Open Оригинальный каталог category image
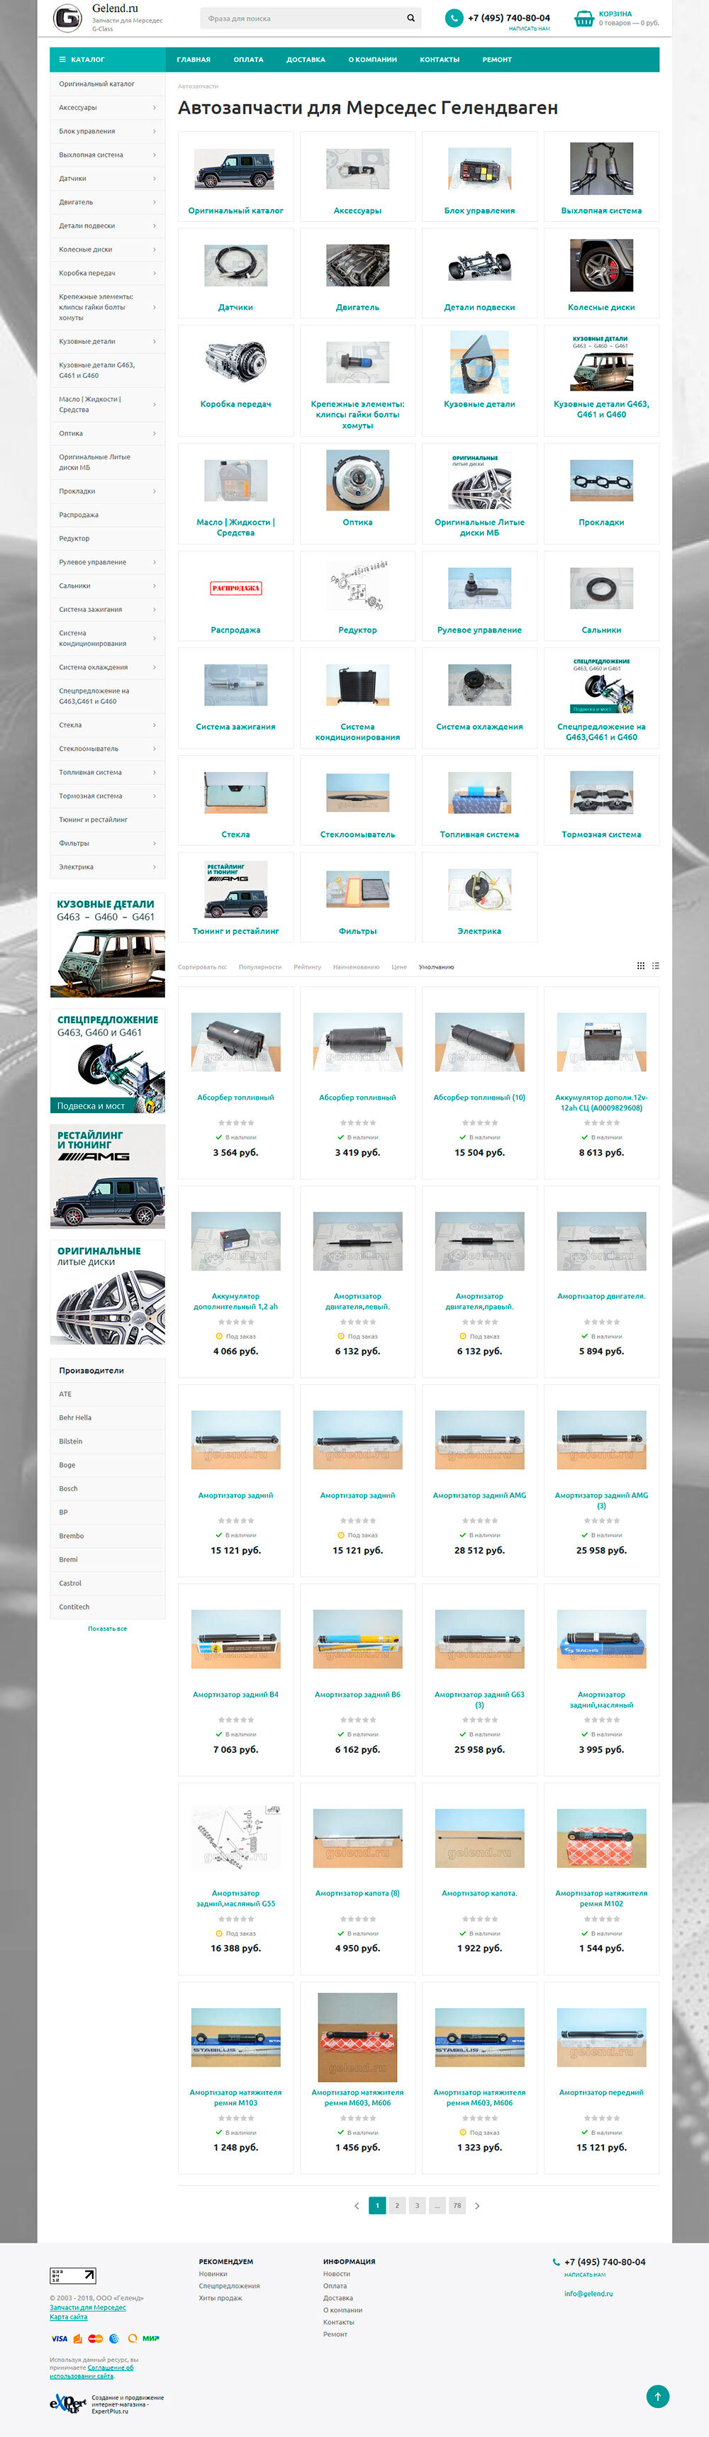This screenshot has height=2437, width=709. pos(235,169)
